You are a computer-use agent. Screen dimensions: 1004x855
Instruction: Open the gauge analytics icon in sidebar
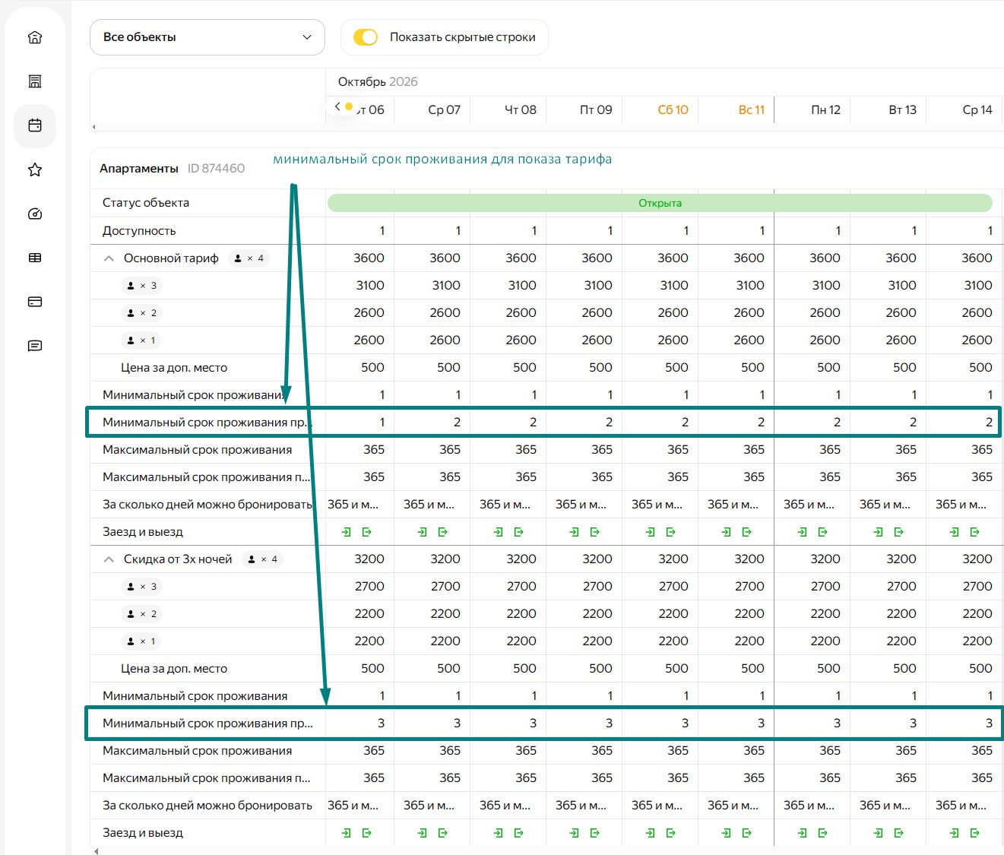pyautogui.click(x=35, y=214)
